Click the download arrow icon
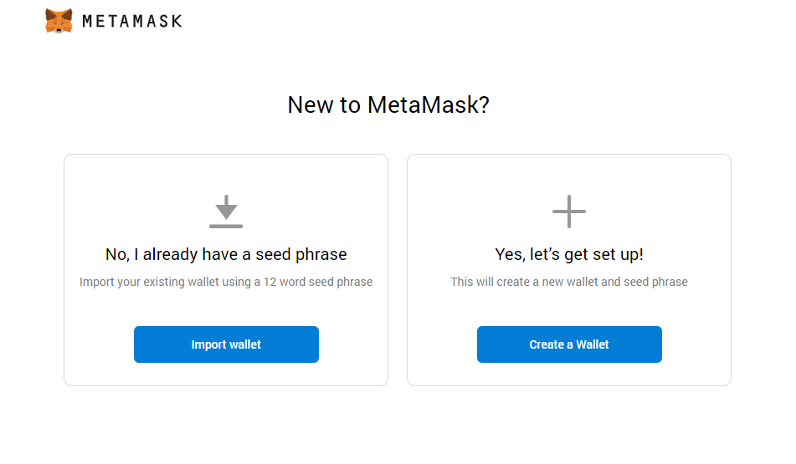The height and width of the screenshot is (464, 796). coord(226,212)
